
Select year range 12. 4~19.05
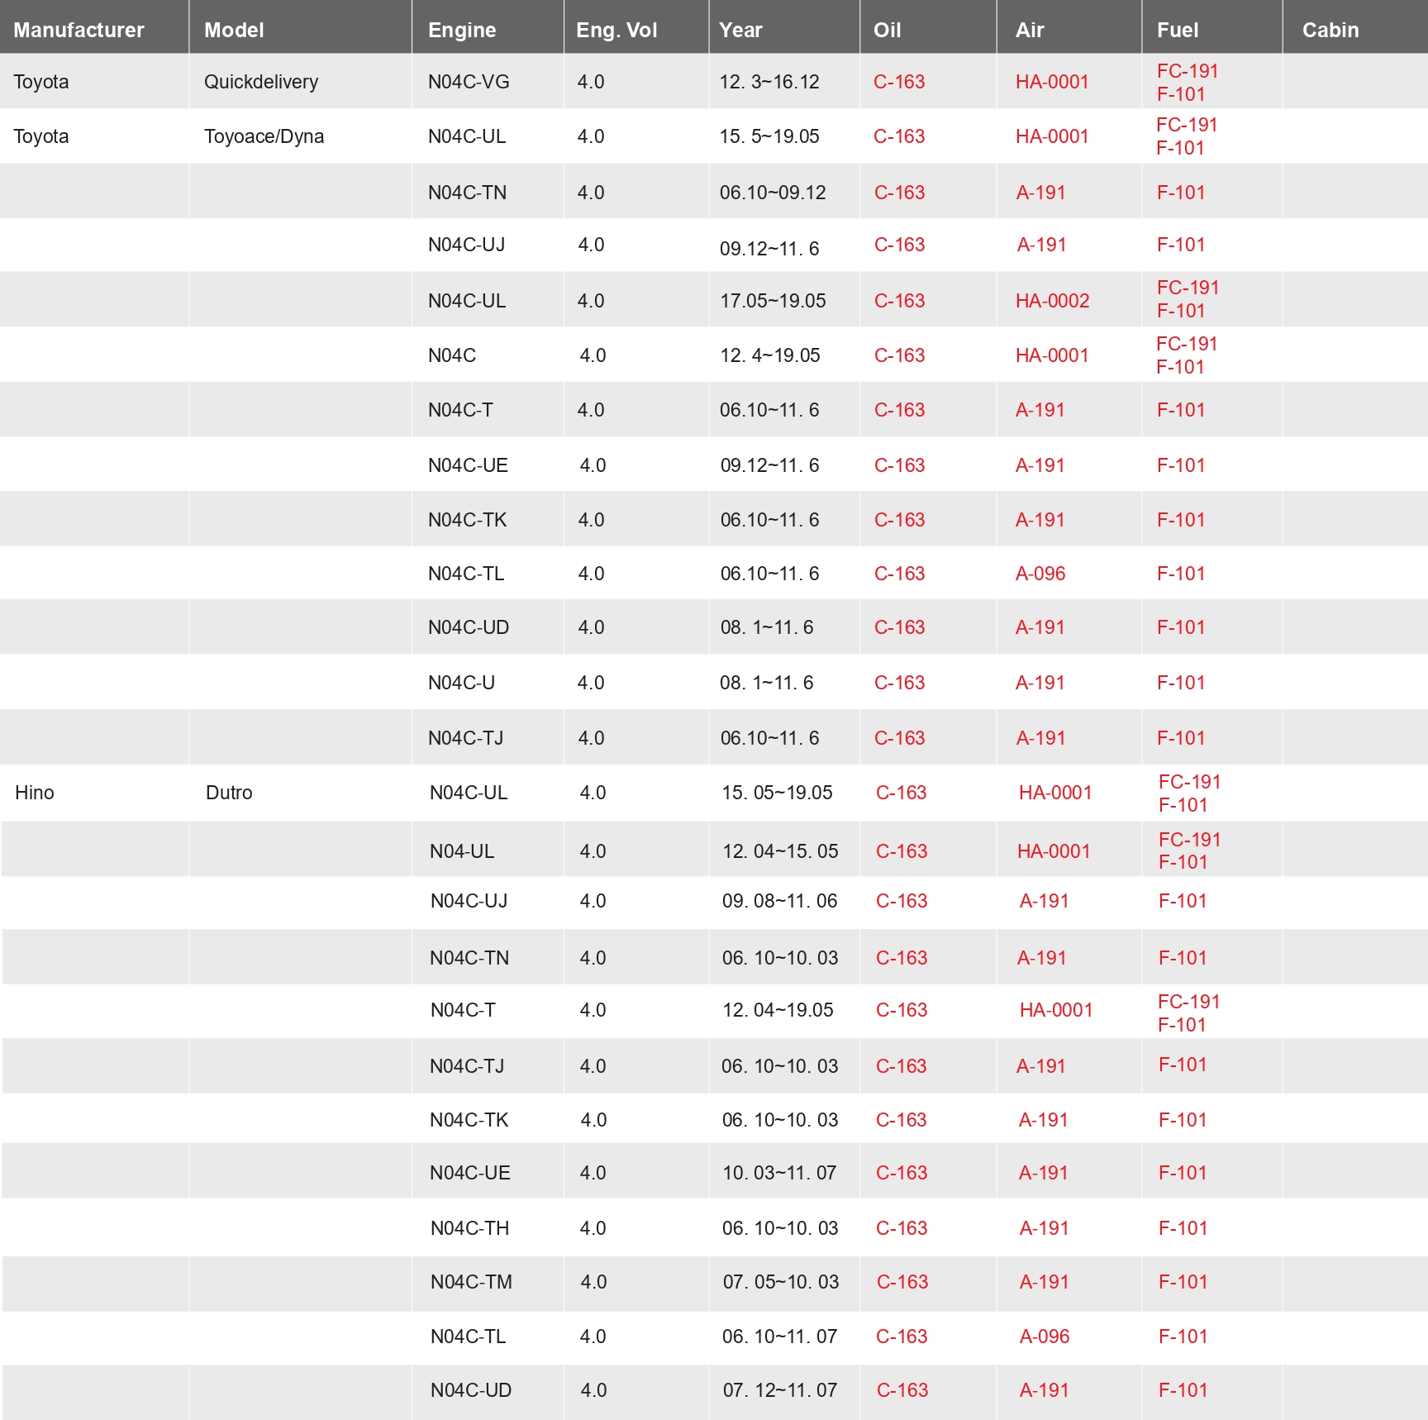click(x=770, y=355)
